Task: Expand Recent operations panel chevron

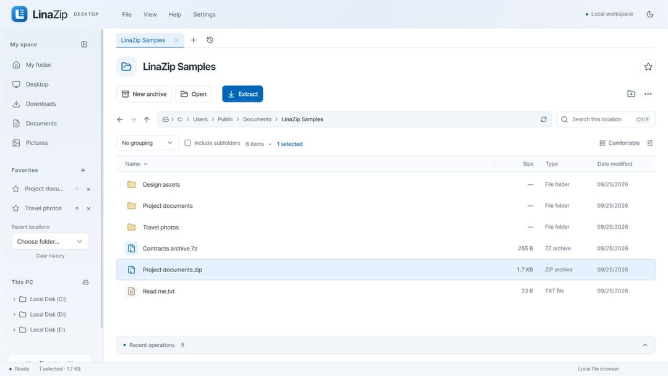Action: click(x=645, y=345)
